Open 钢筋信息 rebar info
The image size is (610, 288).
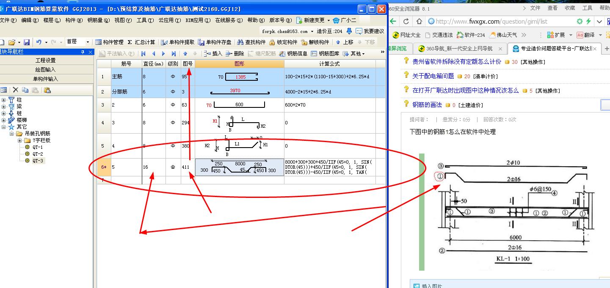(x=293, y=54)
